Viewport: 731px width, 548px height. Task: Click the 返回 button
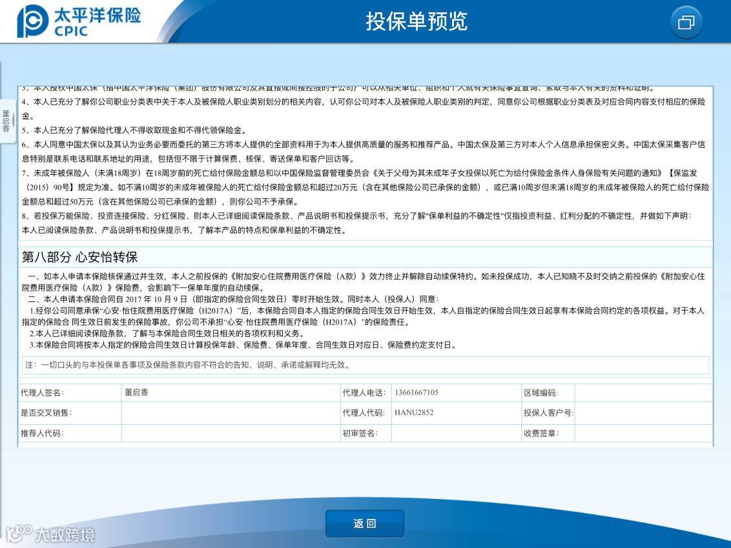pyautogui.click(x=365, y=523)
